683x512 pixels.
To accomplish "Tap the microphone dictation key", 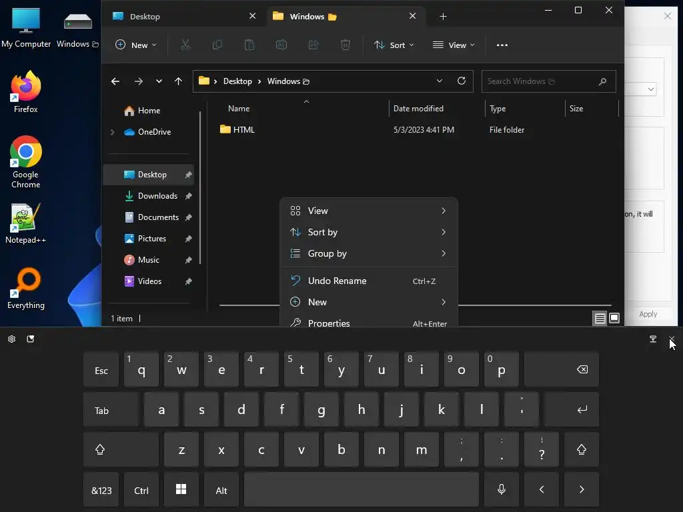I will click(x=502, y=490).
